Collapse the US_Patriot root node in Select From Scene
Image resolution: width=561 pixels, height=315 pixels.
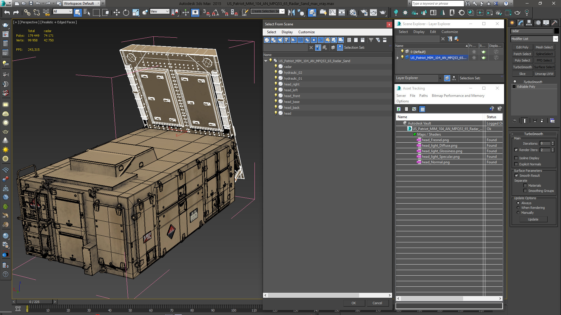point(266,61)
